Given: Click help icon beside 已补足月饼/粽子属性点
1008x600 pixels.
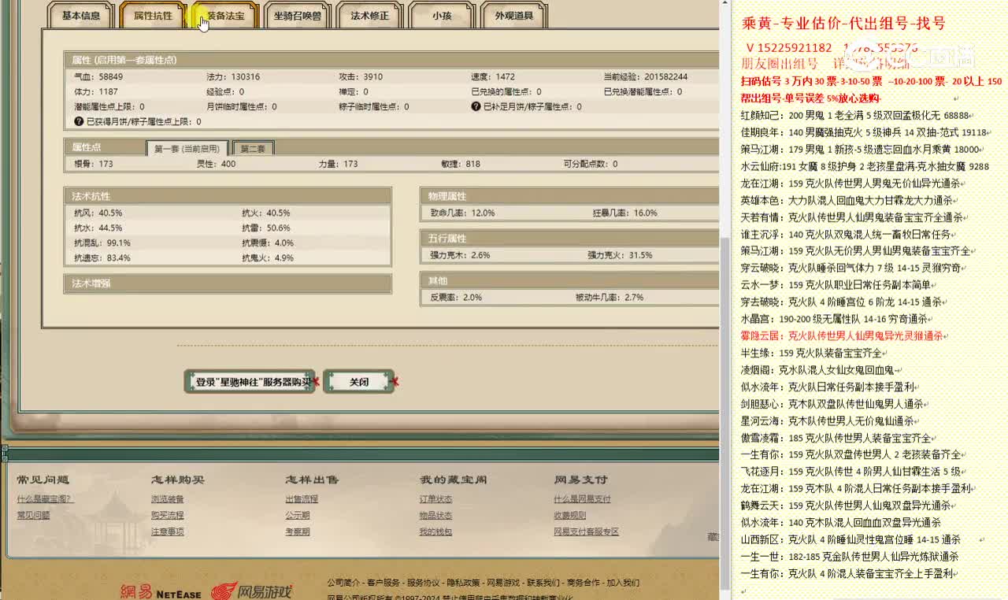Looking at the screenshot, I should [x=476, y=106].
